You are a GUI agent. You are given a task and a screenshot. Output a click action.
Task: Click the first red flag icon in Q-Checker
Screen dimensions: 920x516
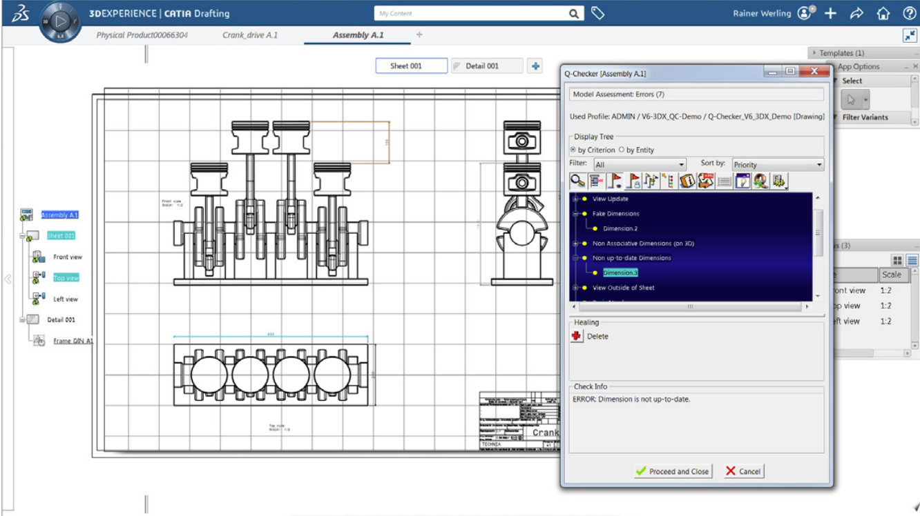615,181
